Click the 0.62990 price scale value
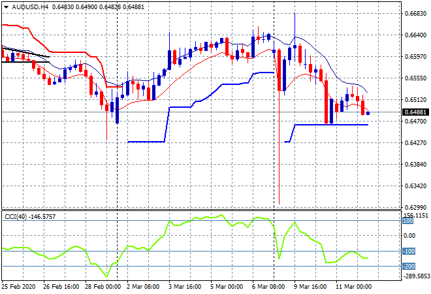This screenshot has height=294, width=431. pos(415,207)
